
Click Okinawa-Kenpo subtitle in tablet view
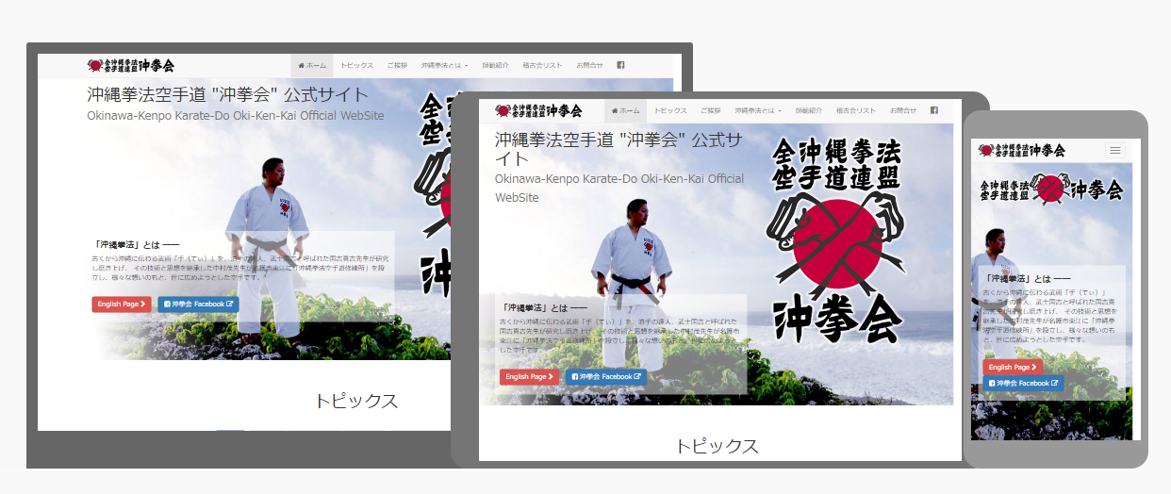point(619,188)
